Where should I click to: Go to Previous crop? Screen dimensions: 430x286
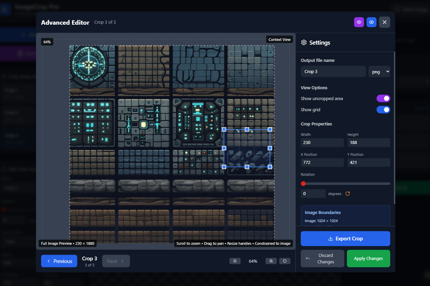59,261
